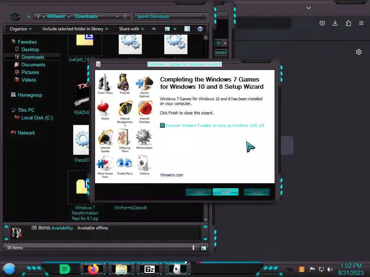
Task: Click Finish in the setup wizard
Action: coord(225,192)
